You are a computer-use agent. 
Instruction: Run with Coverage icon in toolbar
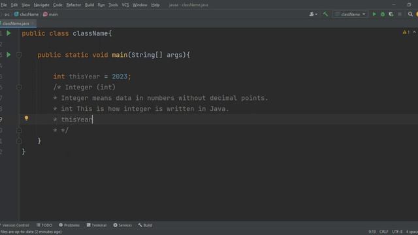click(x=391, y=14)
